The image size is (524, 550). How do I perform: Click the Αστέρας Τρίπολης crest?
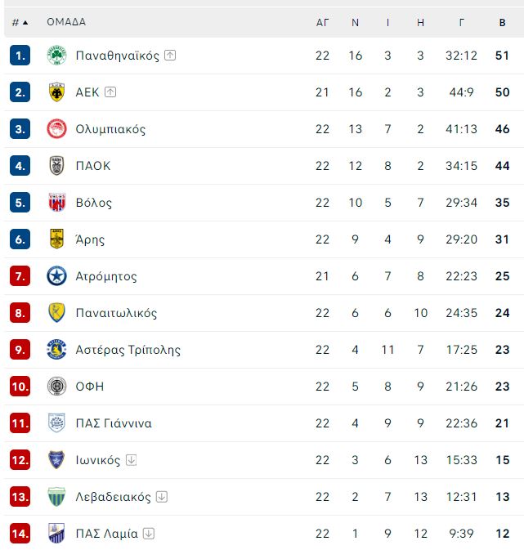(56, 349)
